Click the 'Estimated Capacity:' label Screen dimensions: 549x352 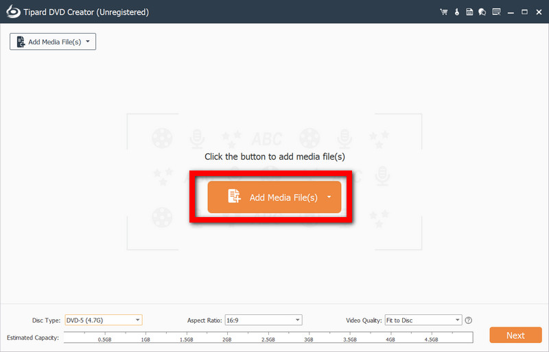33,338
